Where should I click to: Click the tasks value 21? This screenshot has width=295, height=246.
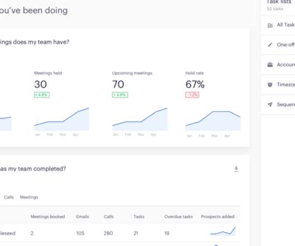[x=136, y=233]
